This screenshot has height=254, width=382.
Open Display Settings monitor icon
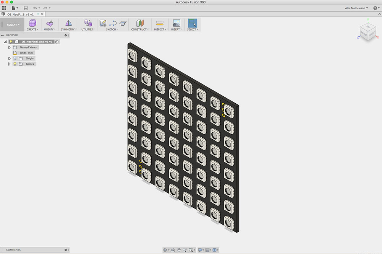pyautogui.click(x=200, y=250)
